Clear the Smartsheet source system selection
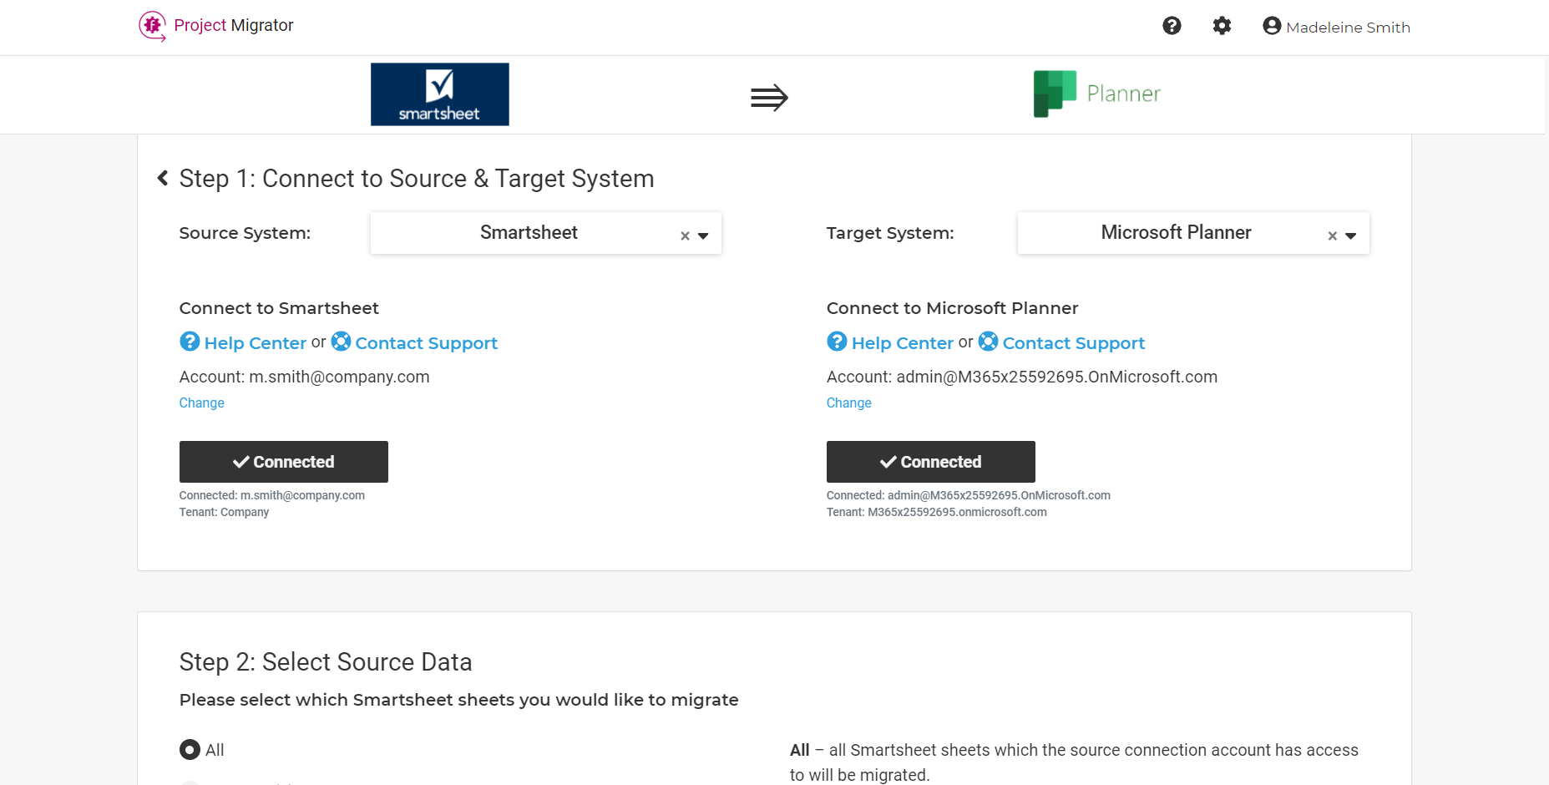Image resolution: width=1549 pixels, height=785 pixels. pyautogui.click(x=685, y=236)
